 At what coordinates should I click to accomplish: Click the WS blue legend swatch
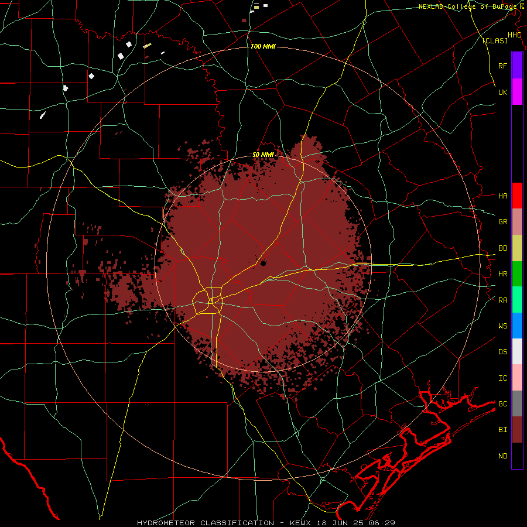[x=517, y=326]
